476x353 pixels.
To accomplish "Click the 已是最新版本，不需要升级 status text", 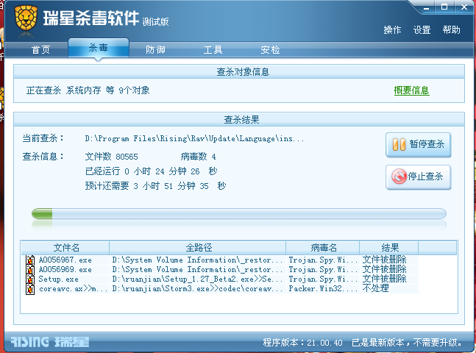I will [x=407, y=343].
